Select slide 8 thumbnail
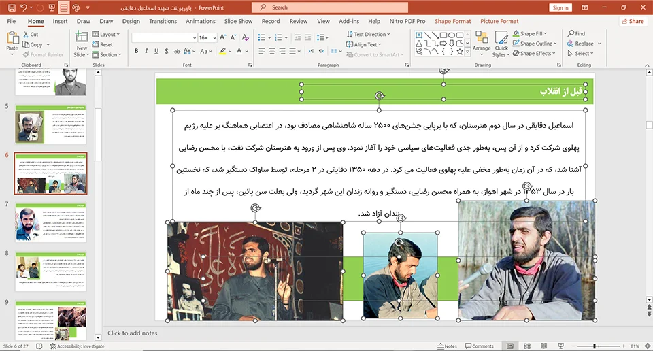 coord(51,271)
